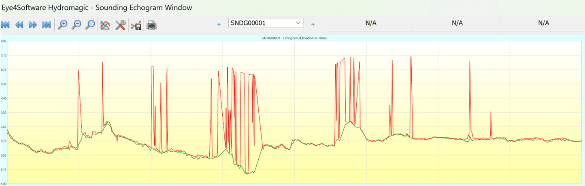
Task: Expand the SNDG00001 sounding dropdown
Action: coord(298,23)
